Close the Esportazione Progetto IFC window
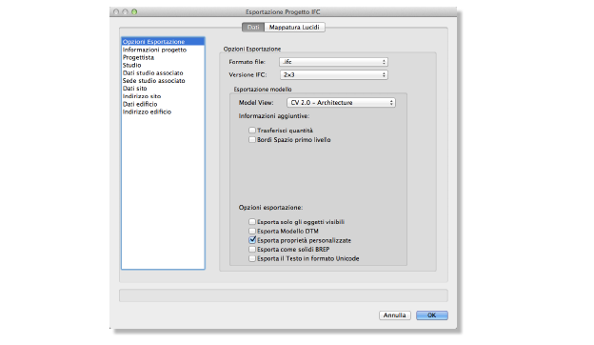Image resolution: width=594 pixels, height=345 pixels. coord(116,12)
